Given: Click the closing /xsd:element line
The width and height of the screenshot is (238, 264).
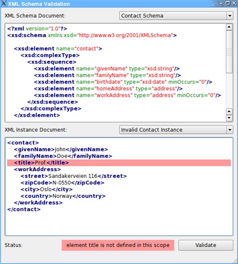Looking at the screenshot, I should (x=37, y=115).
